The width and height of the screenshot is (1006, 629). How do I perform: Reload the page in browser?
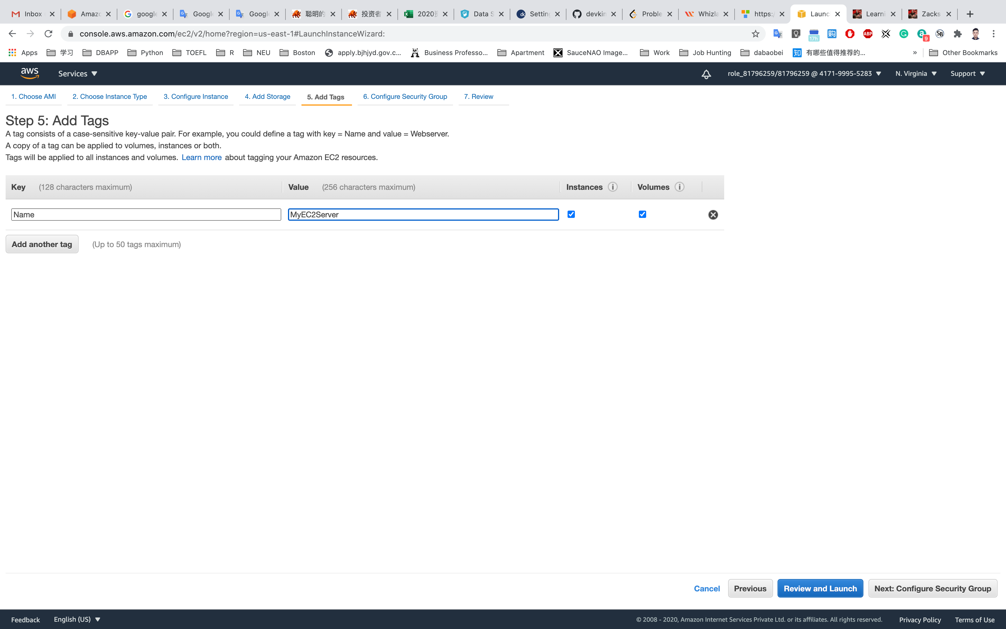coord(48,34)
